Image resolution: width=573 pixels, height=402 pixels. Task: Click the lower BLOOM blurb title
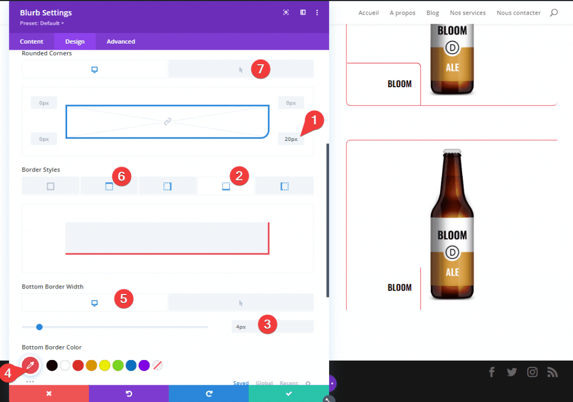(400, 288)
